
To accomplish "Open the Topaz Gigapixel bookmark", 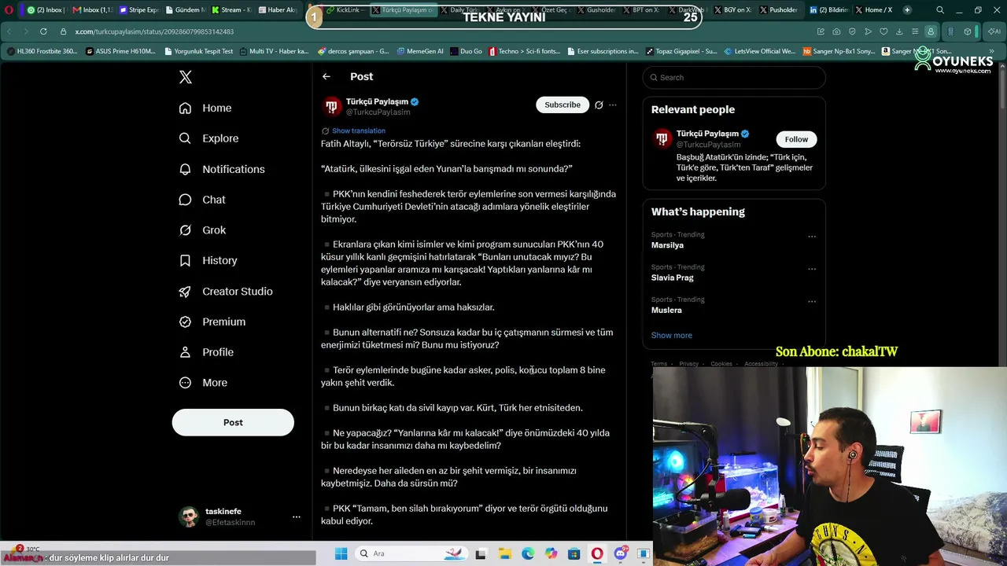I will pos(681,51).
